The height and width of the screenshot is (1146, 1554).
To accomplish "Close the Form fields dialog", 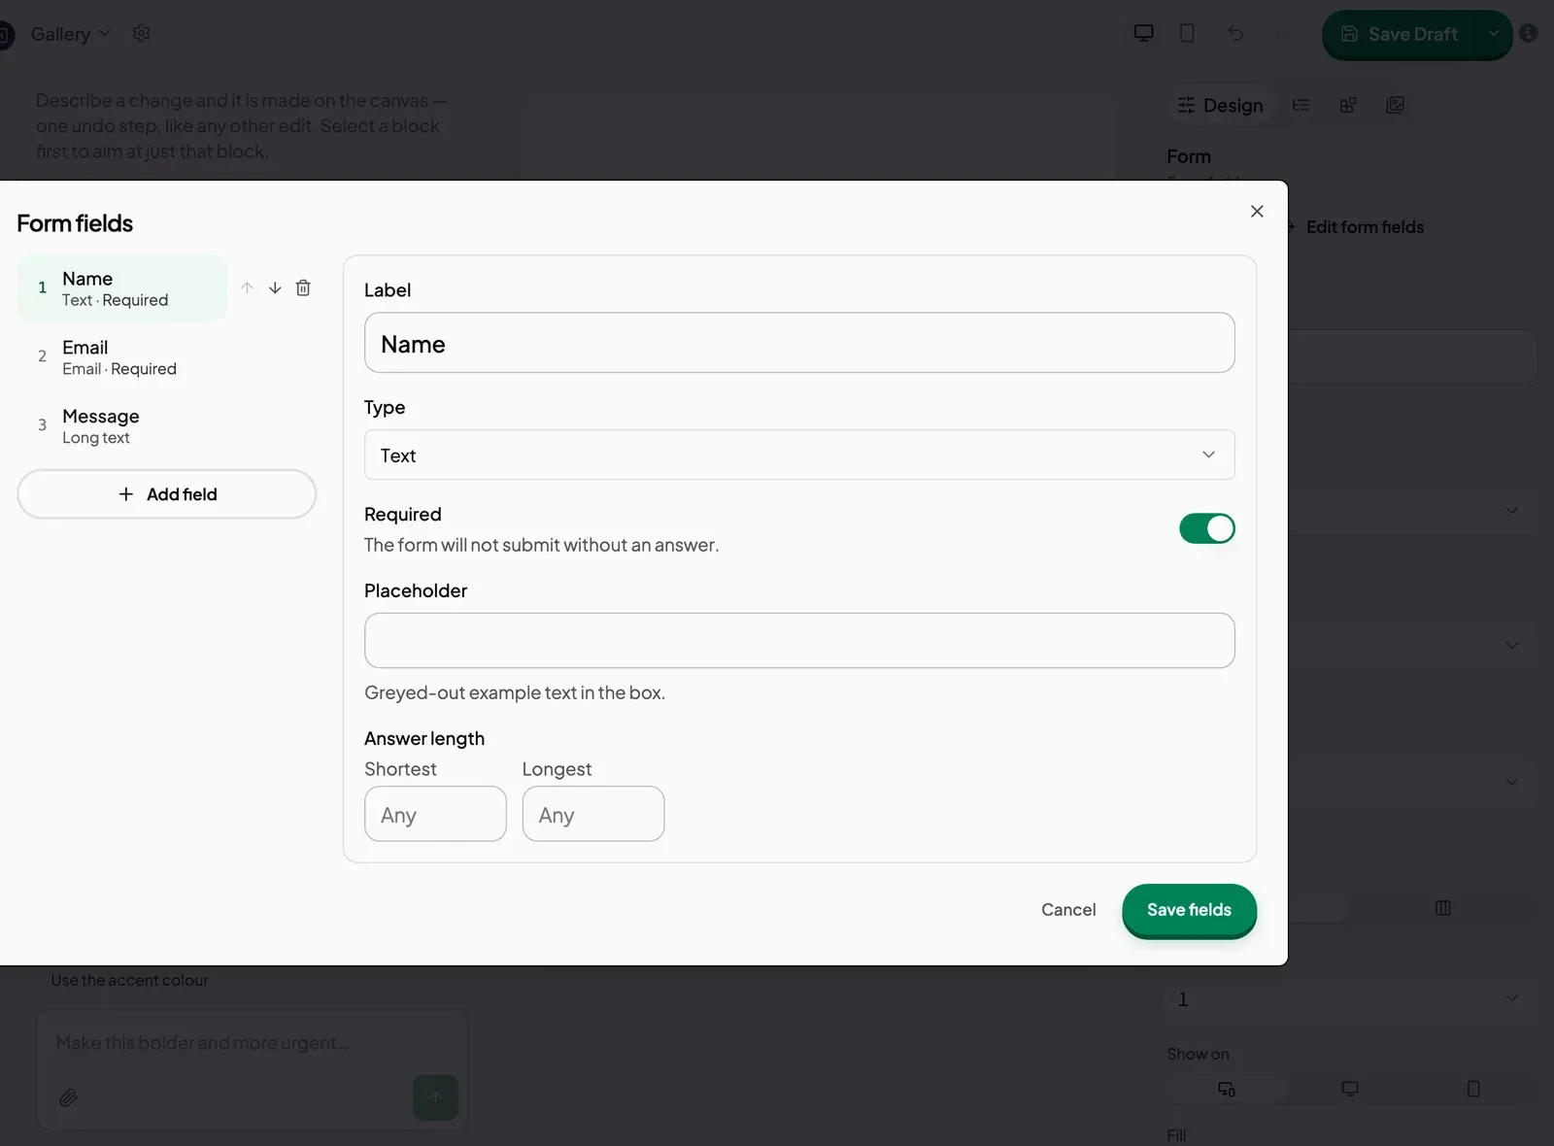I will (1257, 211).
